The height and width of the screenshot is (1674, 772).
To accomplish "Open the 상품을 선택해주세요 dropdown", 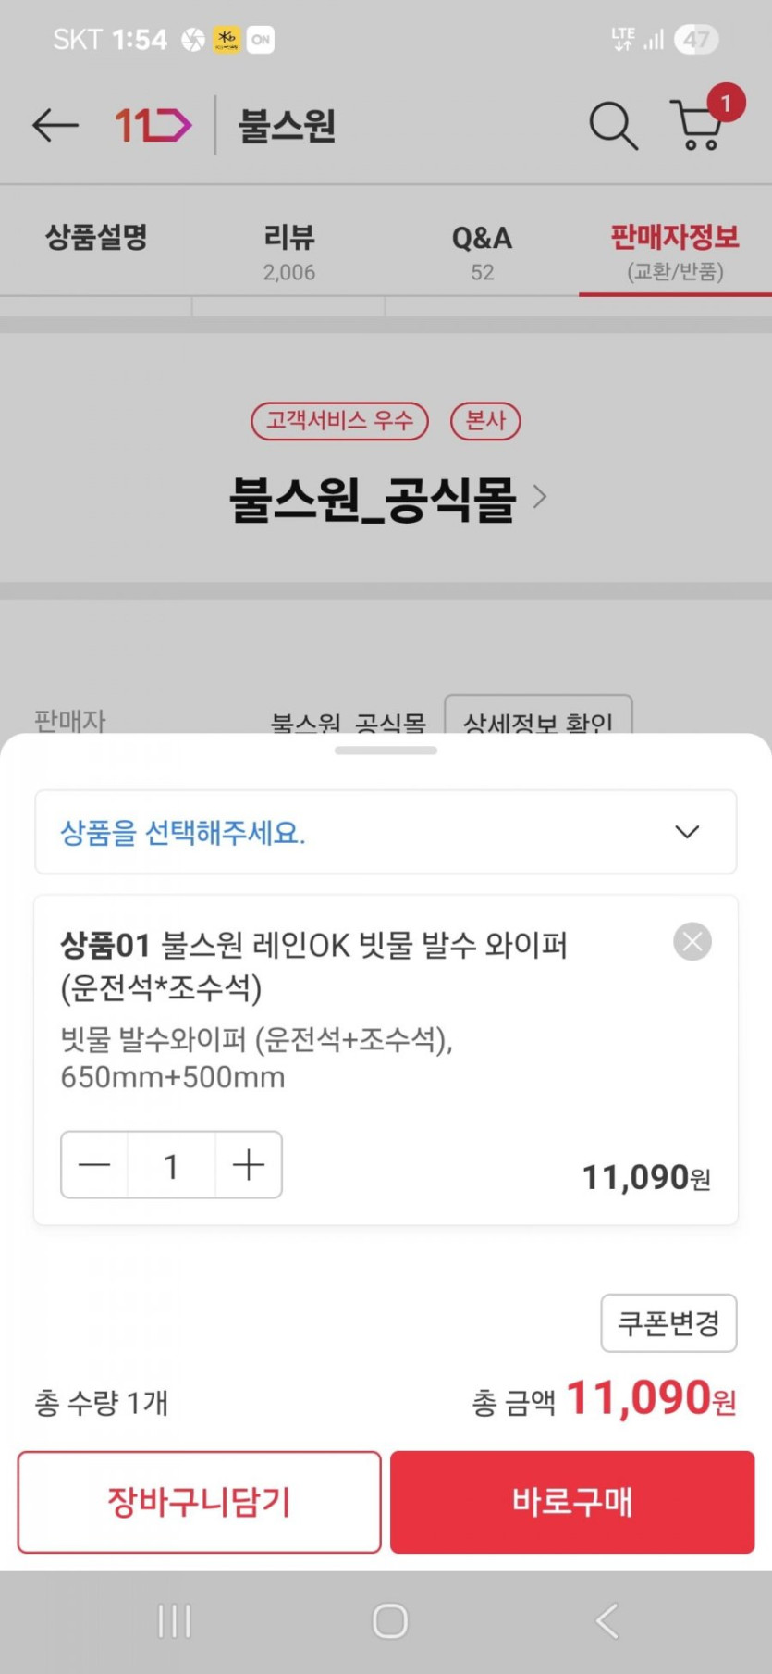I will click(386, 832).
